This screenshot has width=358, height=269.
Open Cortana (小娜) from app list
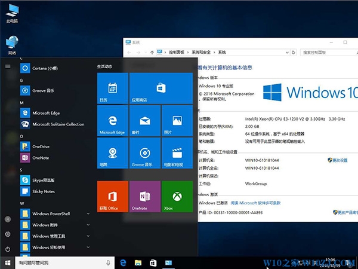pyautogui.click(x=55, y=68)
